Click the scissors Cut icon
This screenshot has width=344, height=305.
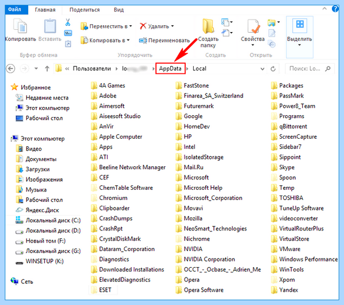coord(68,22)
